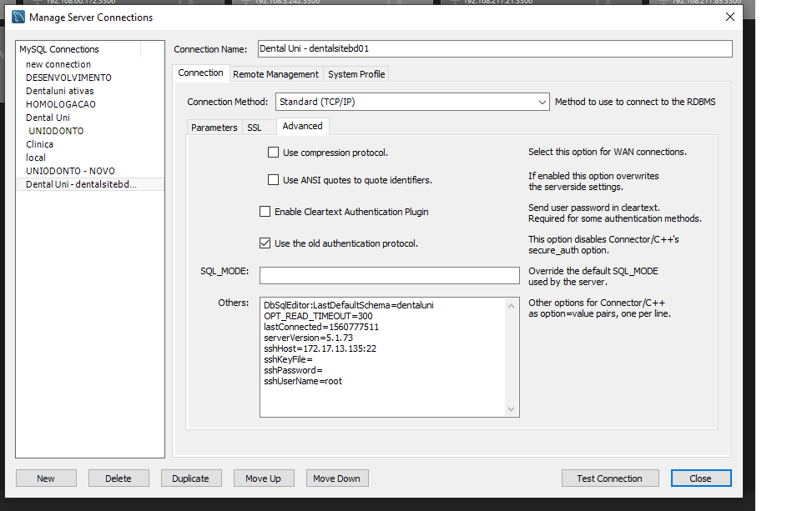Check Enable Cleartext Authentication Plugin
The width and height of the screenshot is (787, 511).
[x=265, y=212]
